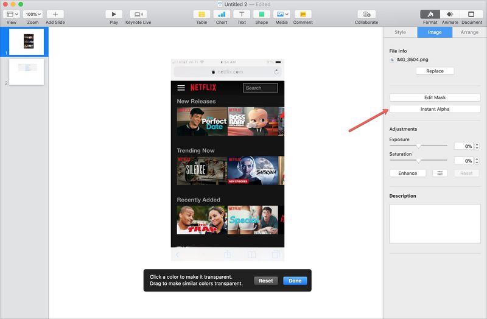Click the Play slideshow icon
Screen dimensions: 487x319
click(x=114, y=14)
